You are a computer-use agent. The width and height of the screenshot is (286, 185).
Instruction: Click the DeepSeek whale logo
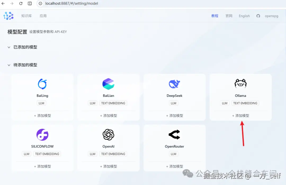(x=174, y=84)
